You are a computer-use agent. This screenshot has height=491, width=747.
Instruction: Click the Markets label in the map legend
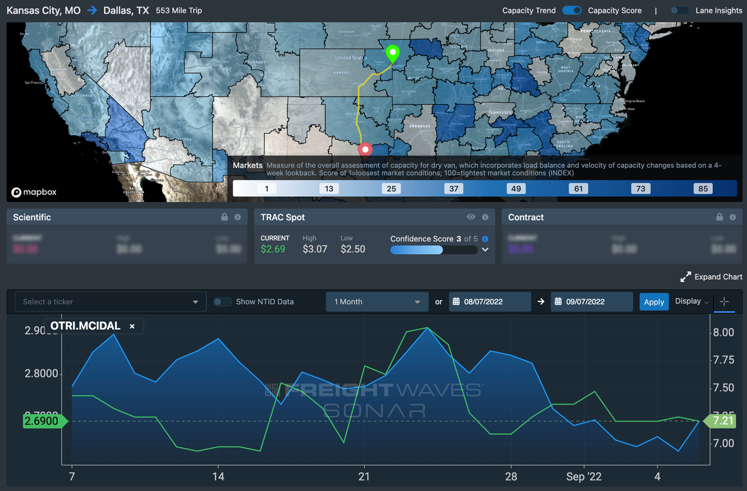(x=248, y=165)
